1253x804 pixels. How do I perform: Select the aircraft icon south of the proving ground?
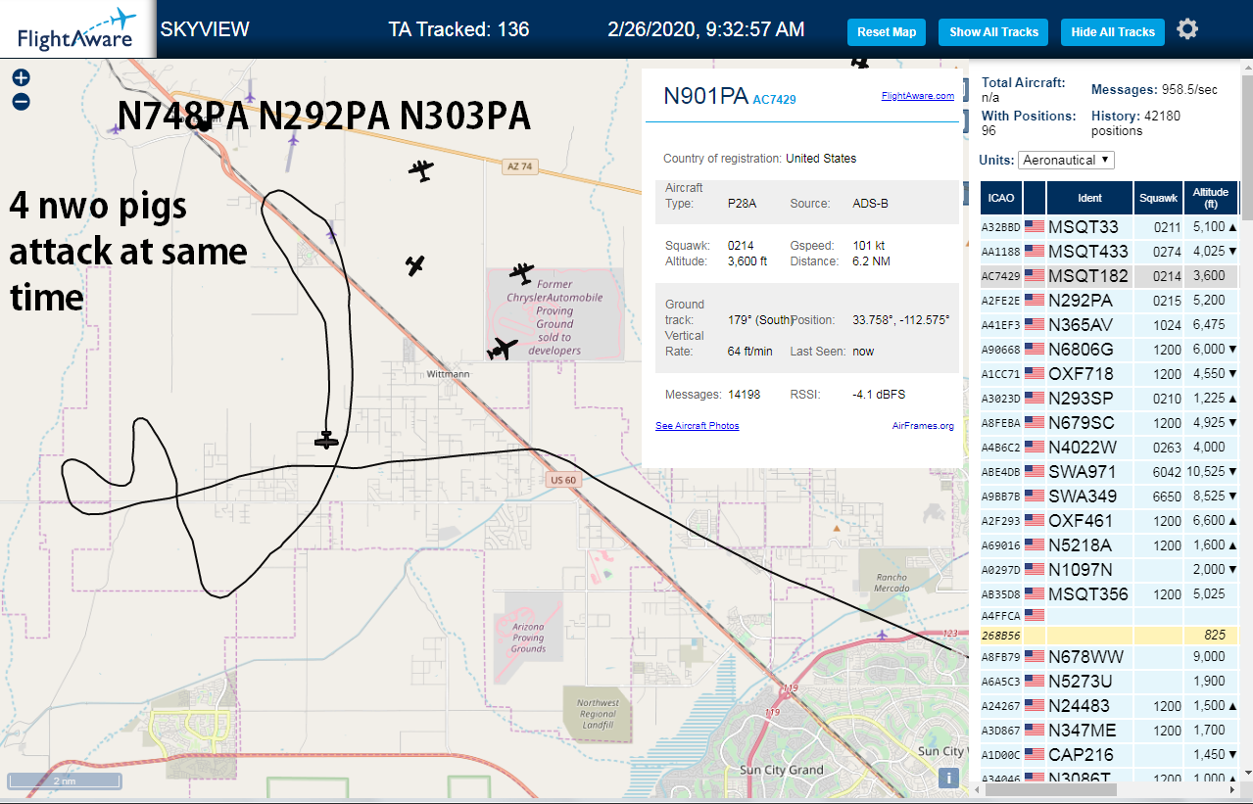[x=503, y=349]
